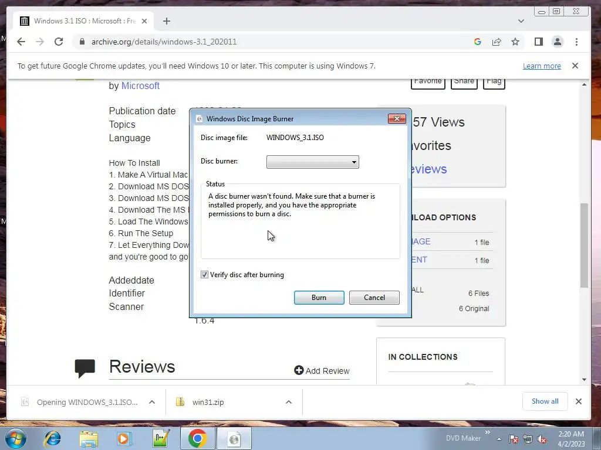601x450 pixels.
Task: Expand the win31.zip download options arrow
Action: [x=289, y=402]
